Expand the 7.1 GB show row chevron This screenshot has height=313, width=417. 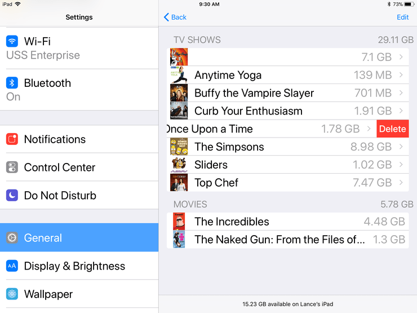[401, 57]
